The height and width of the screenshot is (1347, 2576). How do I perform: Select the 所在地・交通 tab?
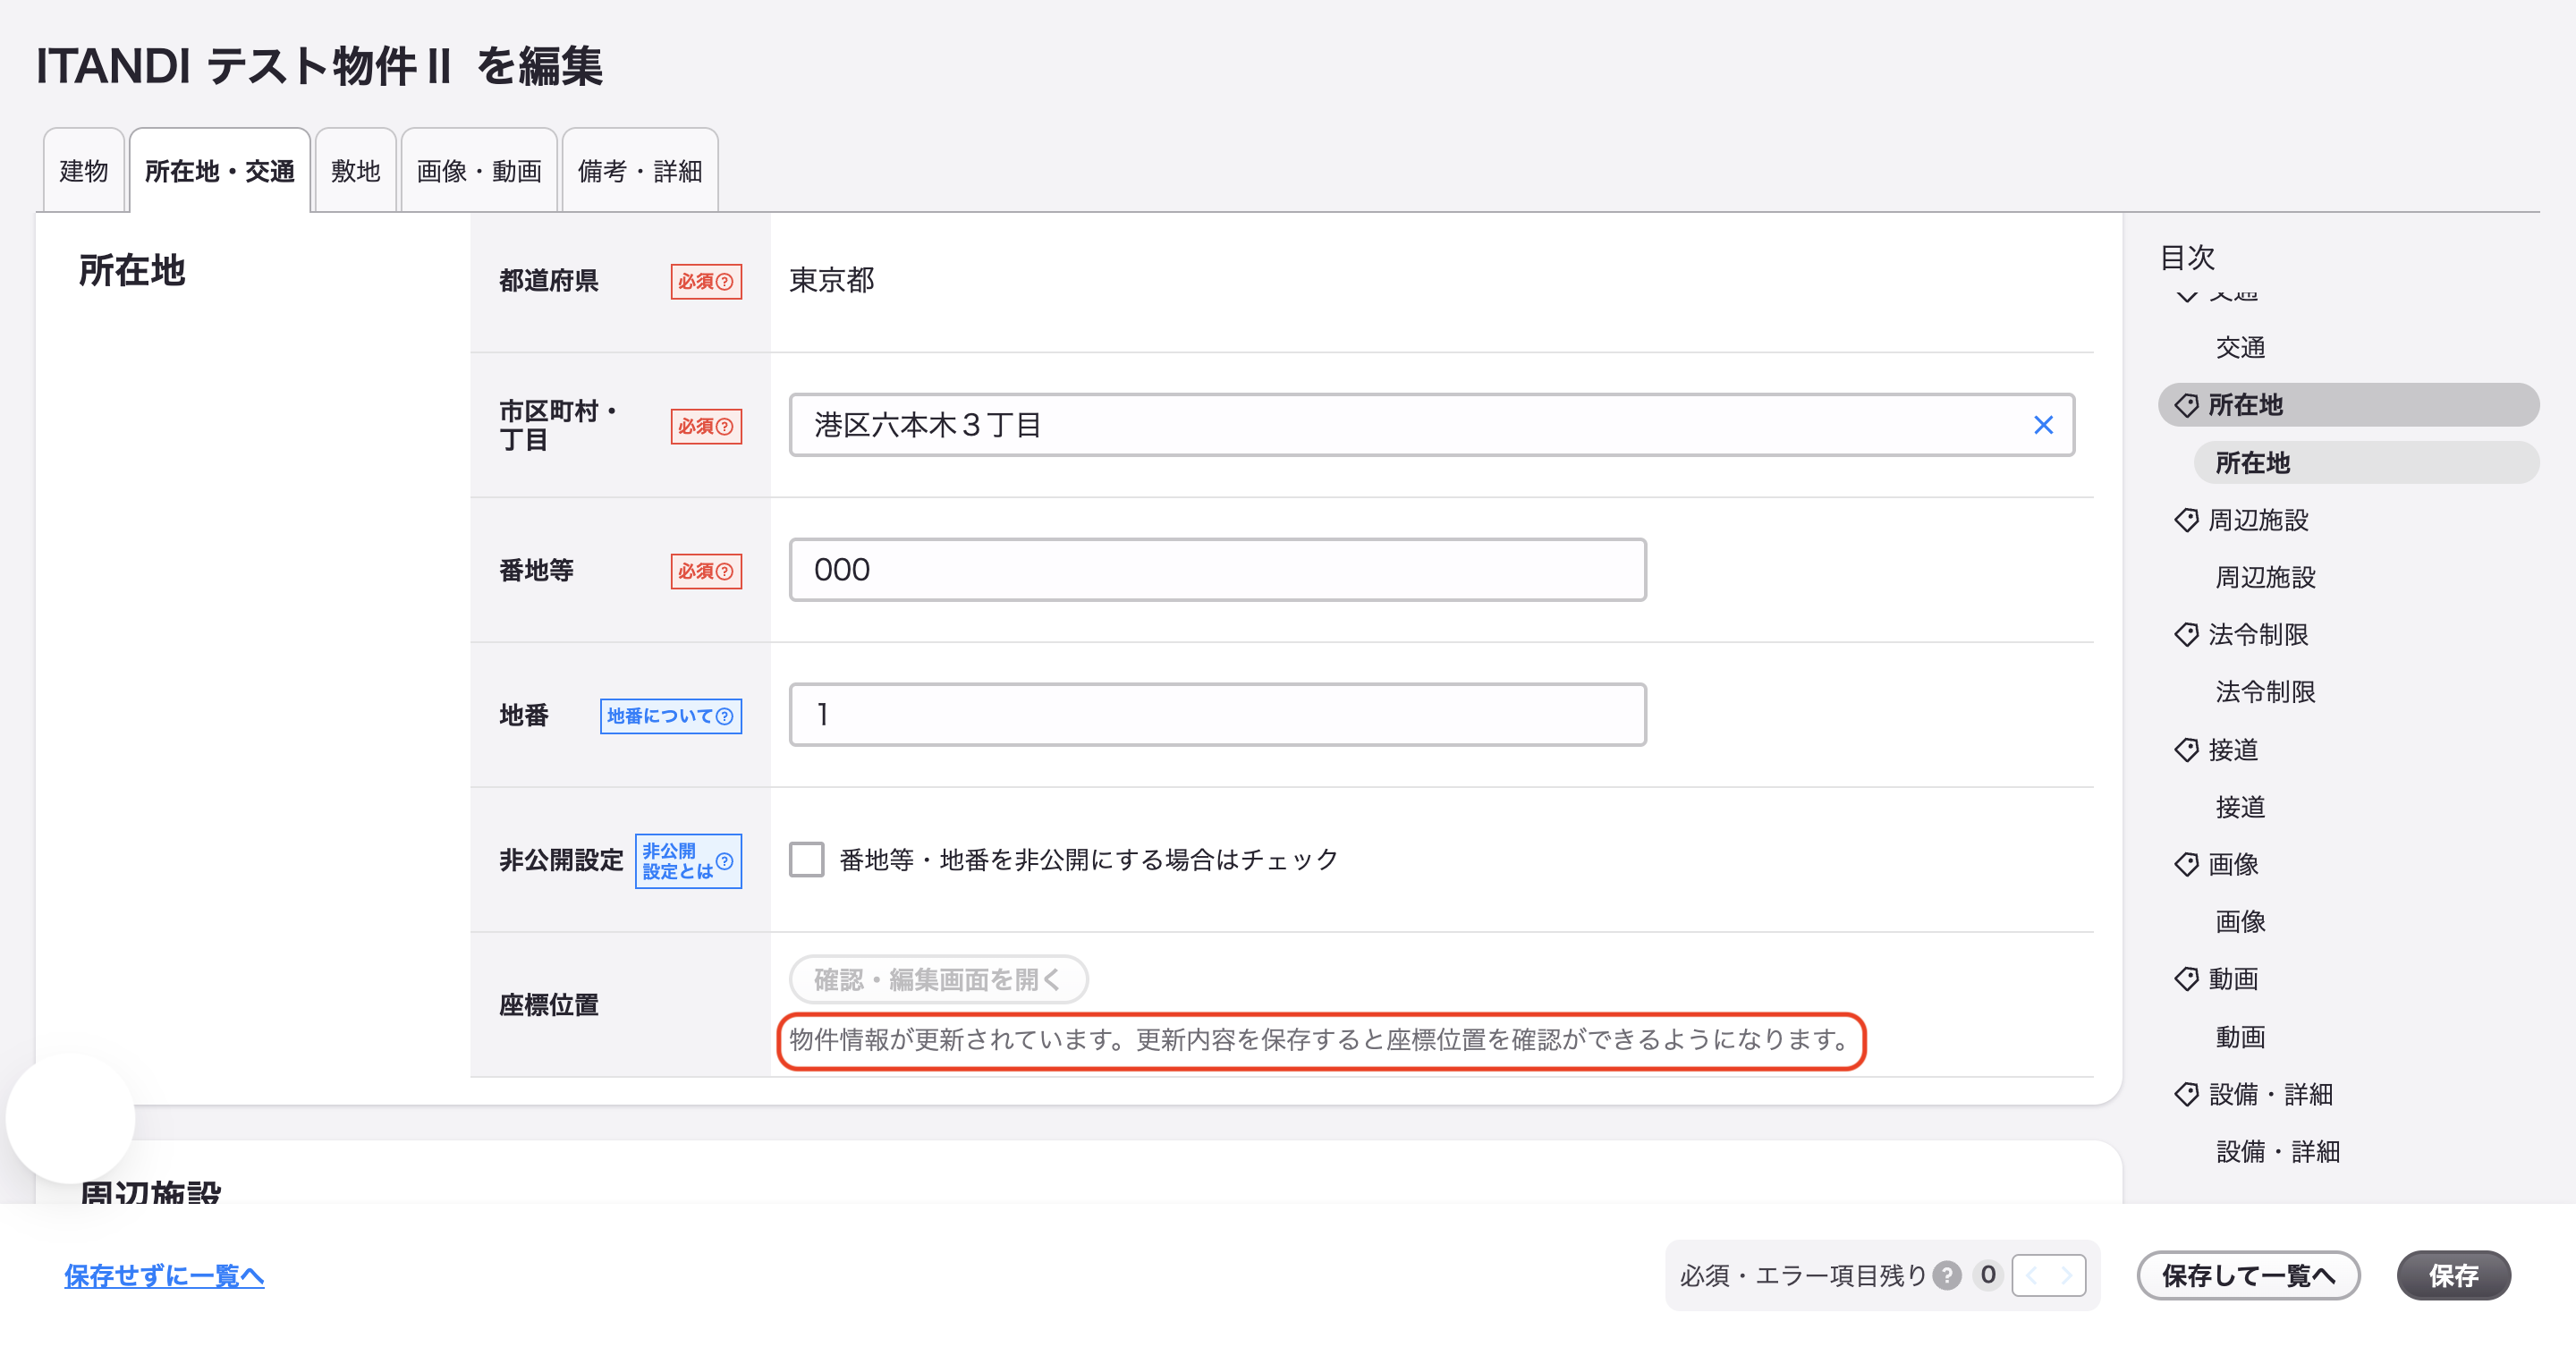click(x=220, y=171)
